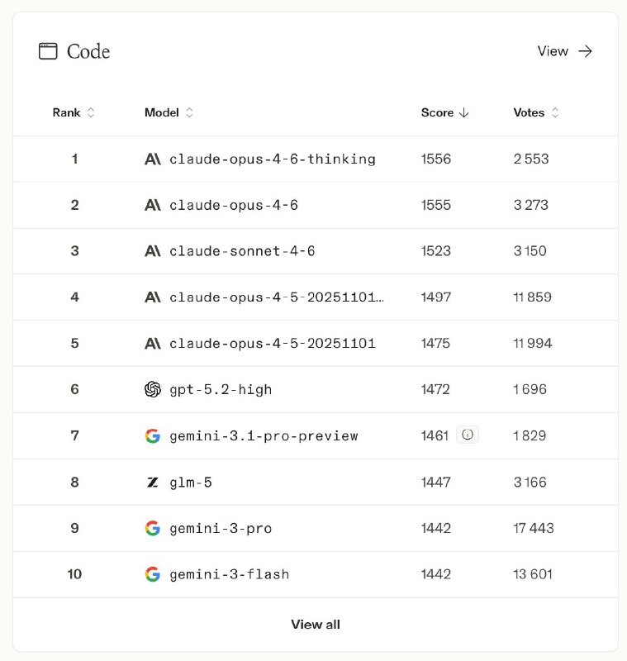Screen dimensions: 627x661
Task: Click the Google icon next to gemini-3-pro
Action: [x=153, y=528]
